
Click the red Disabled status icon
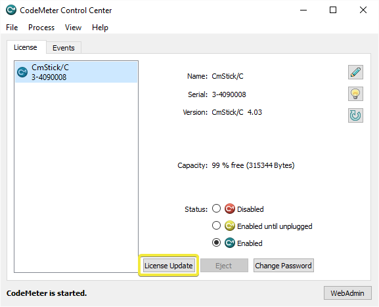pyautogui.click(x=230, y=209)
